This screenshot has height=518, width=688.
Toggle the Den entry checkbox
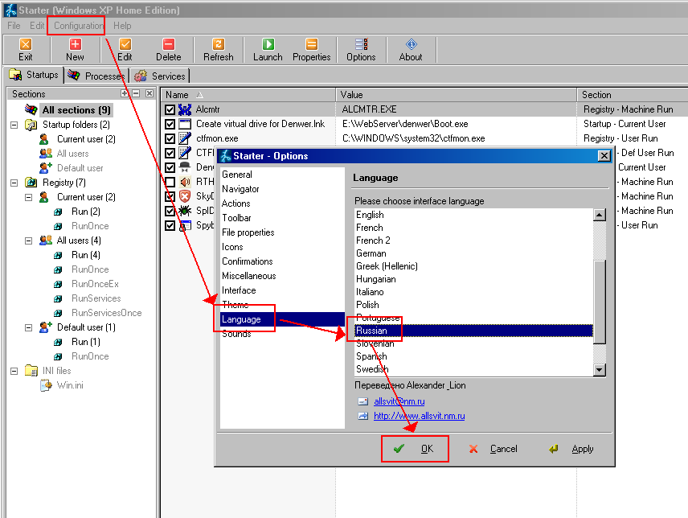170,167
